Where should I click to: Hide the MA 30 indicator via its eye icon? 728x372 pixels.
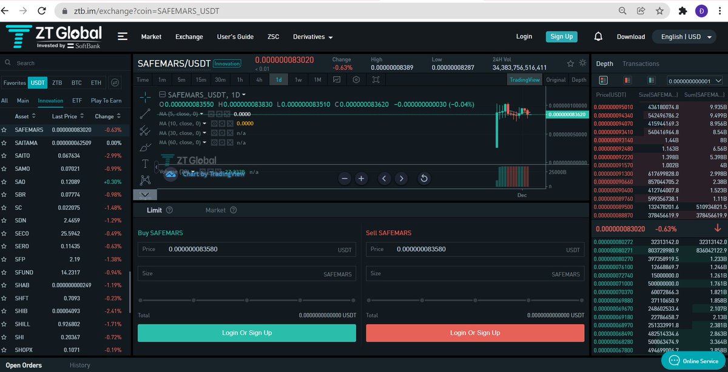pos(215,133)
